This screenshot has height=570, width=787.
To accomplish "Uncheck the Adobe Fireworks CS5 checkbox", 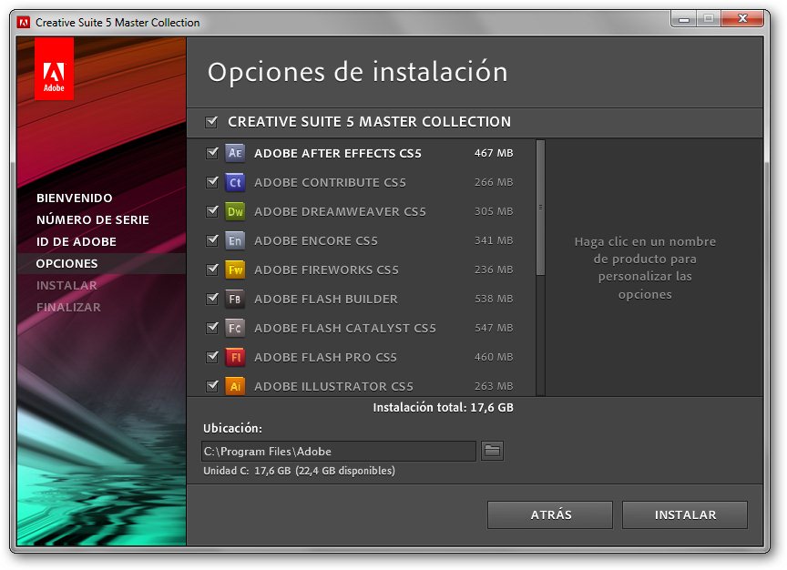I will [212, 269].
